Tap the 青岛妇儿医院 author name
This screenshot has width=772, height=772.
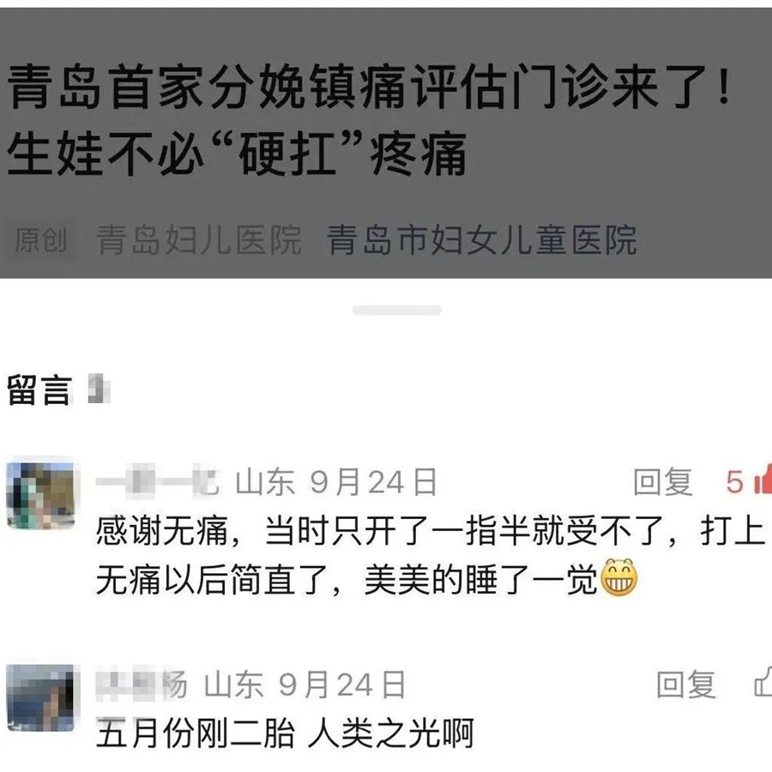(199, 240)
